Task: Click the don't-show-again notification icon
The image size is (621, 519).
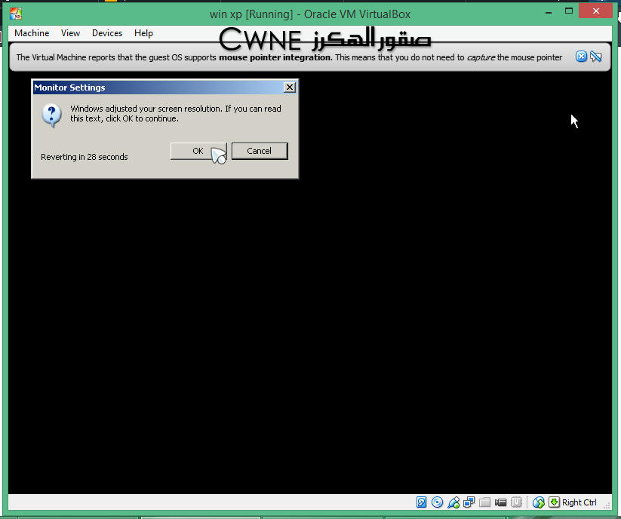Action: click(x=595, y=57)
